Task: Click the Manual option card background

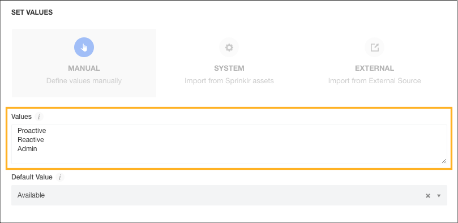Action: tap(84, 63)
